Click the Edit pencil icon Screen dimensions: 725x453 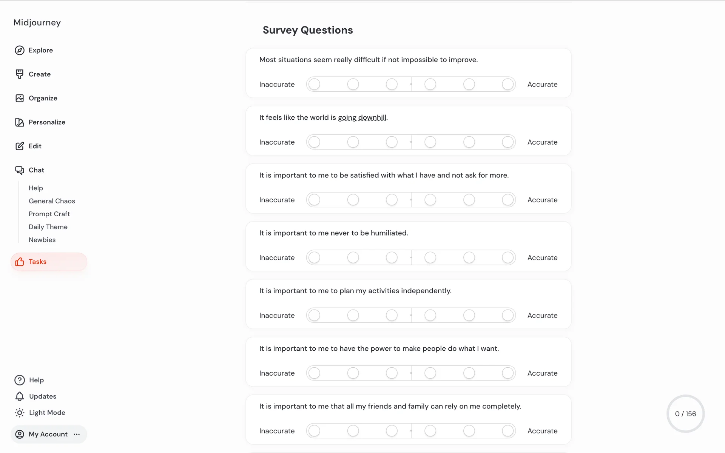[x=20, y=146]
